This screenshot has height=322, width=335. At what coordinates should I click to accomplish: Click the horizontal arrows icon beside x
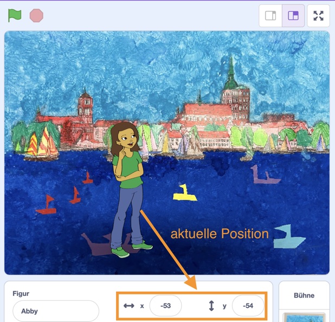(x=128, y=306)
